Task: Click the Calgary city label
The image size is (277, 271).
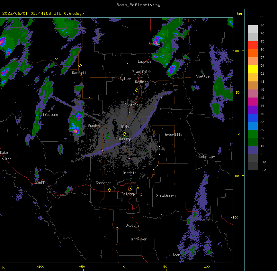Action: (x=128, y=194)
